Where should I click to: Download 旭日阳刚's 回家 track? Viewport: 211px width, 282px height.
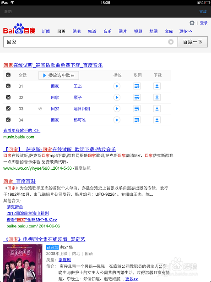(157, 109)
